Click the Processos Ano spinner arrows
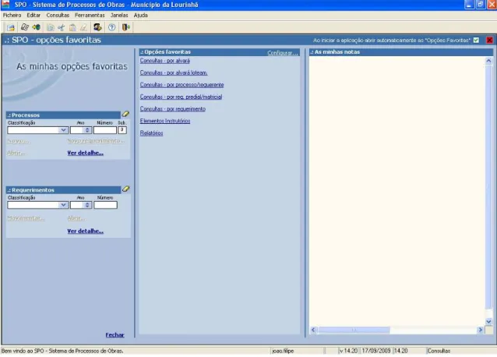The image size is (497, 357). pos(87,130)
